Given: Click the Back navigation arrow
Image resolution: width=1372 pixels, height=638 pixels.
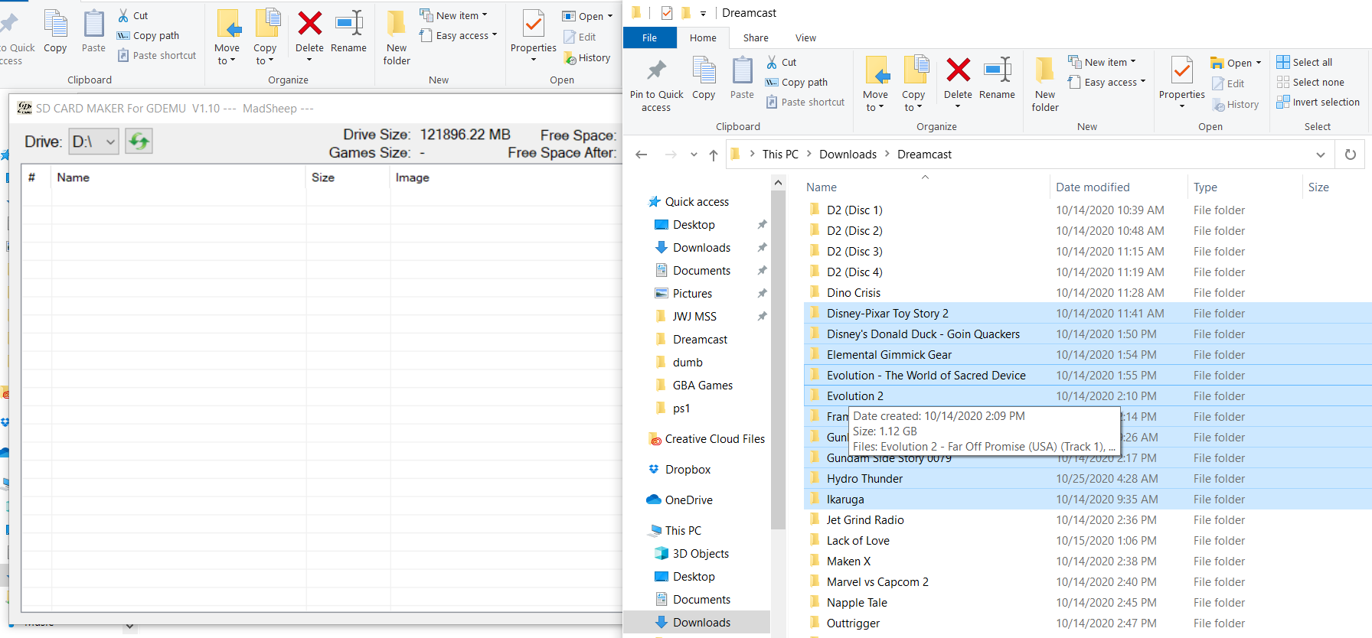Looking at the screenshot, I should pos(642,155).
